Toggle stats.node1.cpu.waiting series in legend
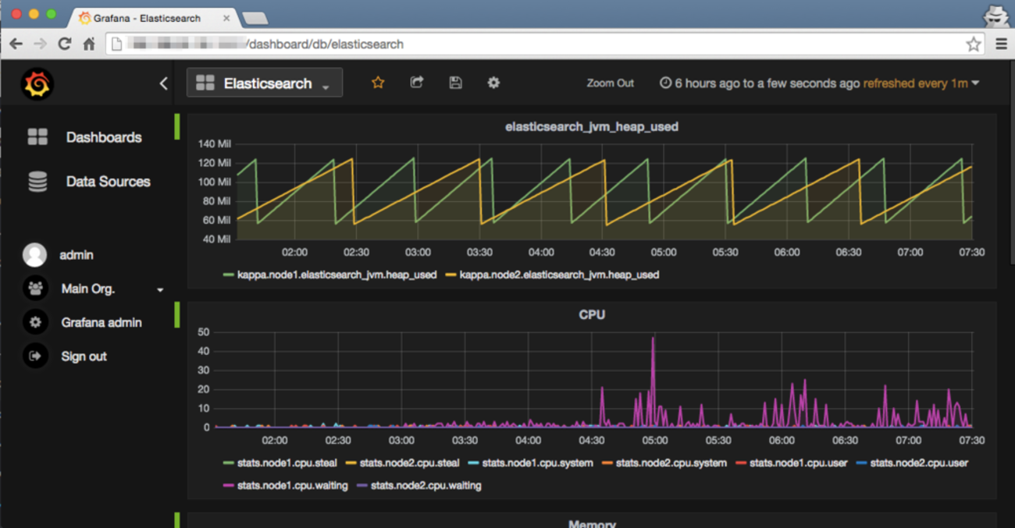The width and height of the screenshot is (1015, 528). 291,485
